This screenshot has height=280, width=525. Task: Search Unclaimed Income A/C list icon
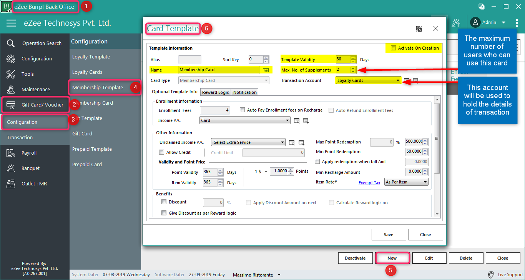coord(292,143)
